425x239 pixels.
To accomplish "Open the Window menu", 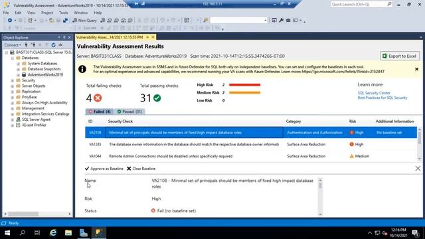I will 81,13.
